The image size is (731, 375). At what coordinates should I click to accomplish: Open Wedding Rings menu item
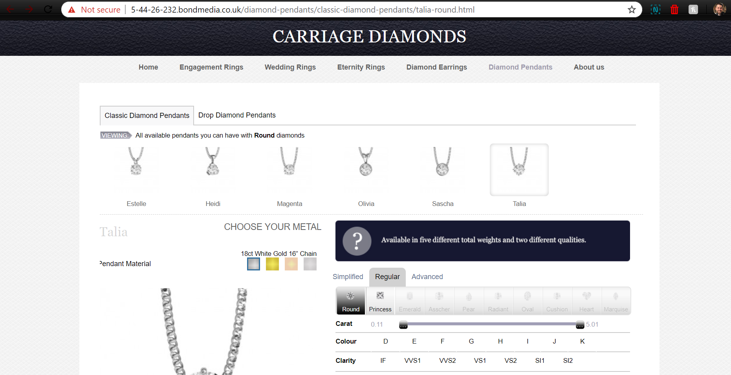tap(290, 67)
